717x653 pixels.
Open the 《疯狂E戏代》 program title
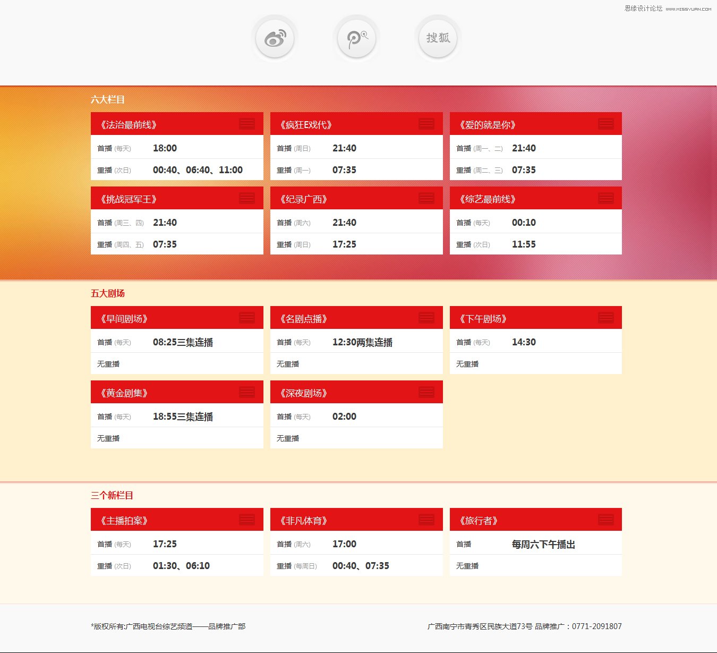pos(306,125)
